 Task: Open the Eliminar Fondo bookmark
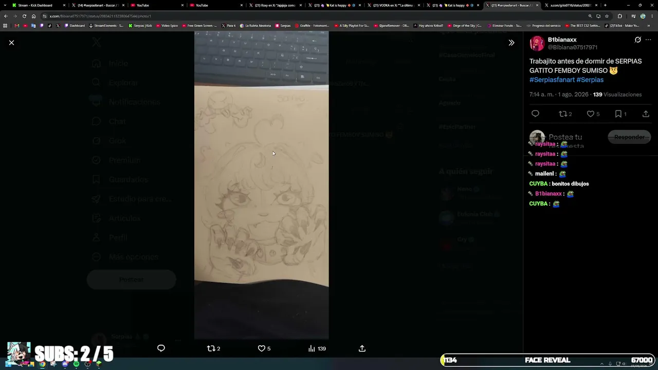pos(504,25)
